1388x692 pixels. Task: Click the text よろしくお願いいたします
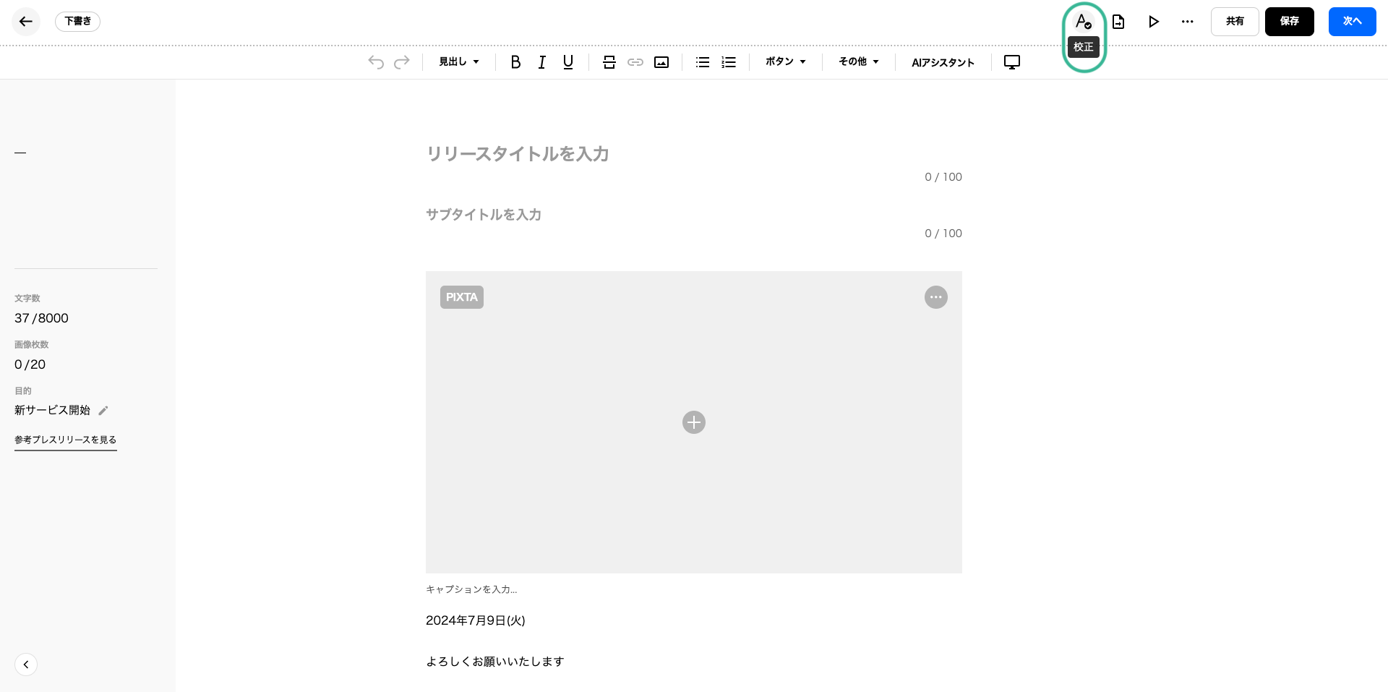coord(495,662)
